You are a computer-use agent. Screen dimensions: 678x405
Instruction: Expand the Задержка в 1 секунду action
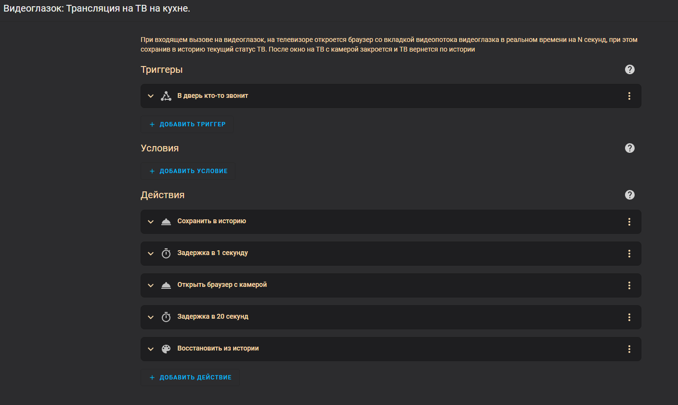coord(151,254)
